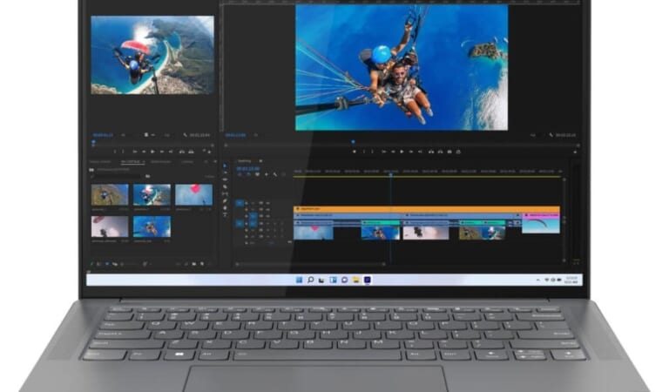Switch Project panel to list view

point(99,264)
